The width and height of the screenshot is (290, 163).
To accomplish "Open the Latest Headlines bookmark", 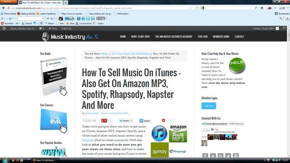I will click(x=46, y=14).
